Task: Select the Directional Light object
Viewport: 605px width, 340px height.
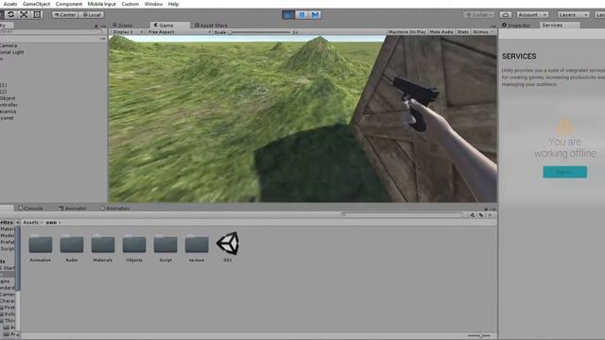Action: (x=12, y=52)
